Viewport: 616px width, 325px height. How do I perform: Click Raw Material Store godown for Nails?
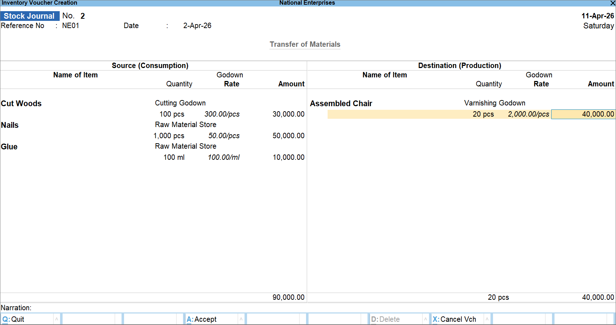(186, 125)
